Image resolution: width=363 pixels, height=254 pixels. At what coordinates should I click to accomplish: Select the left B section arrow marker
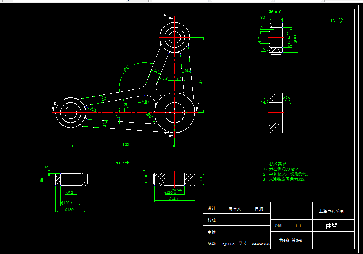54,107
